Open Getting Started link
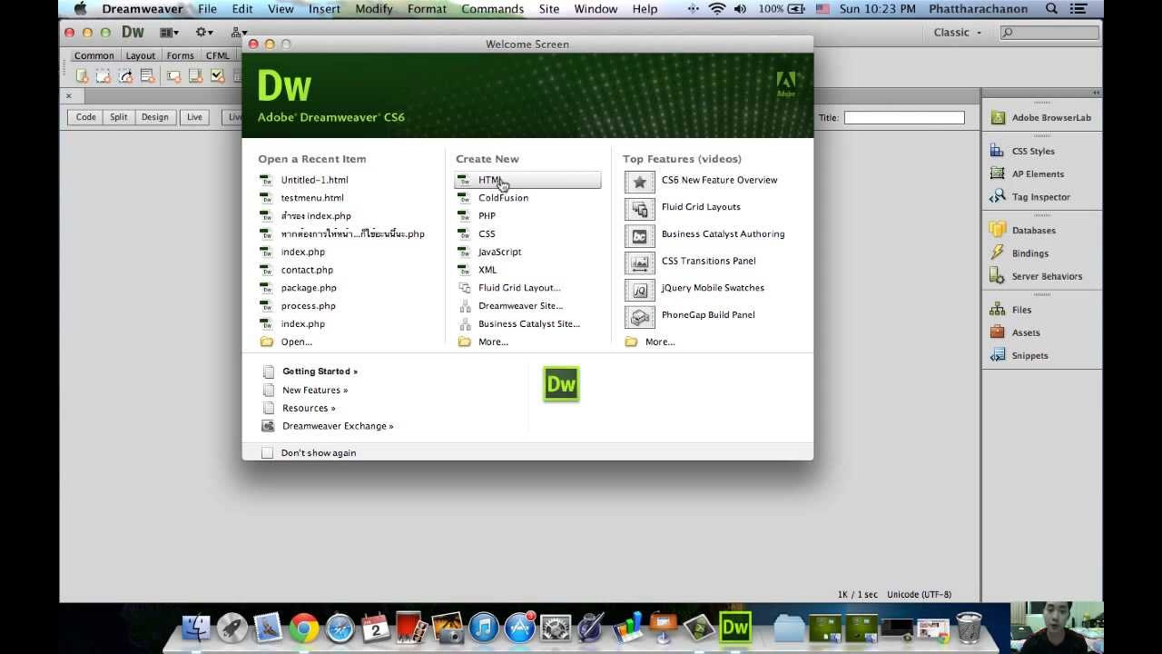Screen dimensions: 1162x654 (320, 371)
